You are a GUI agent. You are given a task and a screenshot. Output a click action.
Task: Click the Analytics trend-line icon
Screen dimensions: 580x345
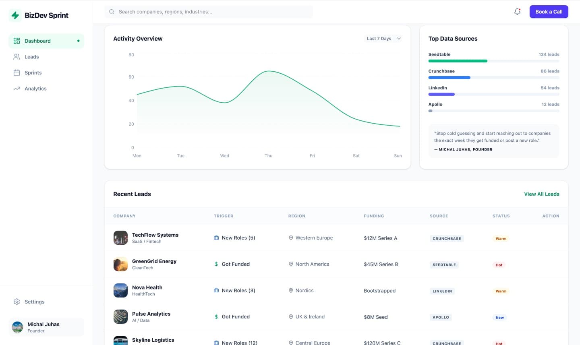(x=17, y=89)
